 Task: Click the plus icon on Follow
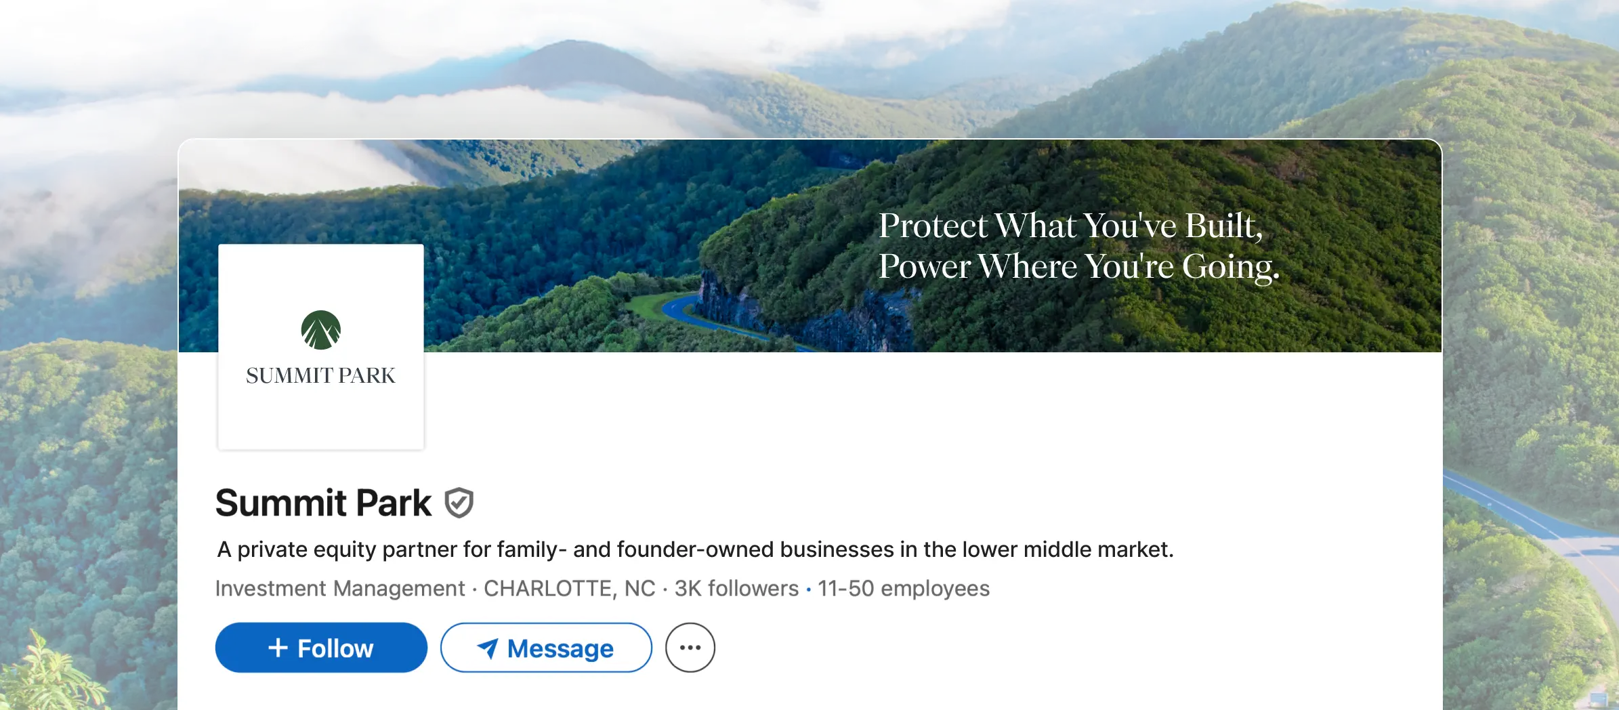pyautogui.click(x=278, y=648)
